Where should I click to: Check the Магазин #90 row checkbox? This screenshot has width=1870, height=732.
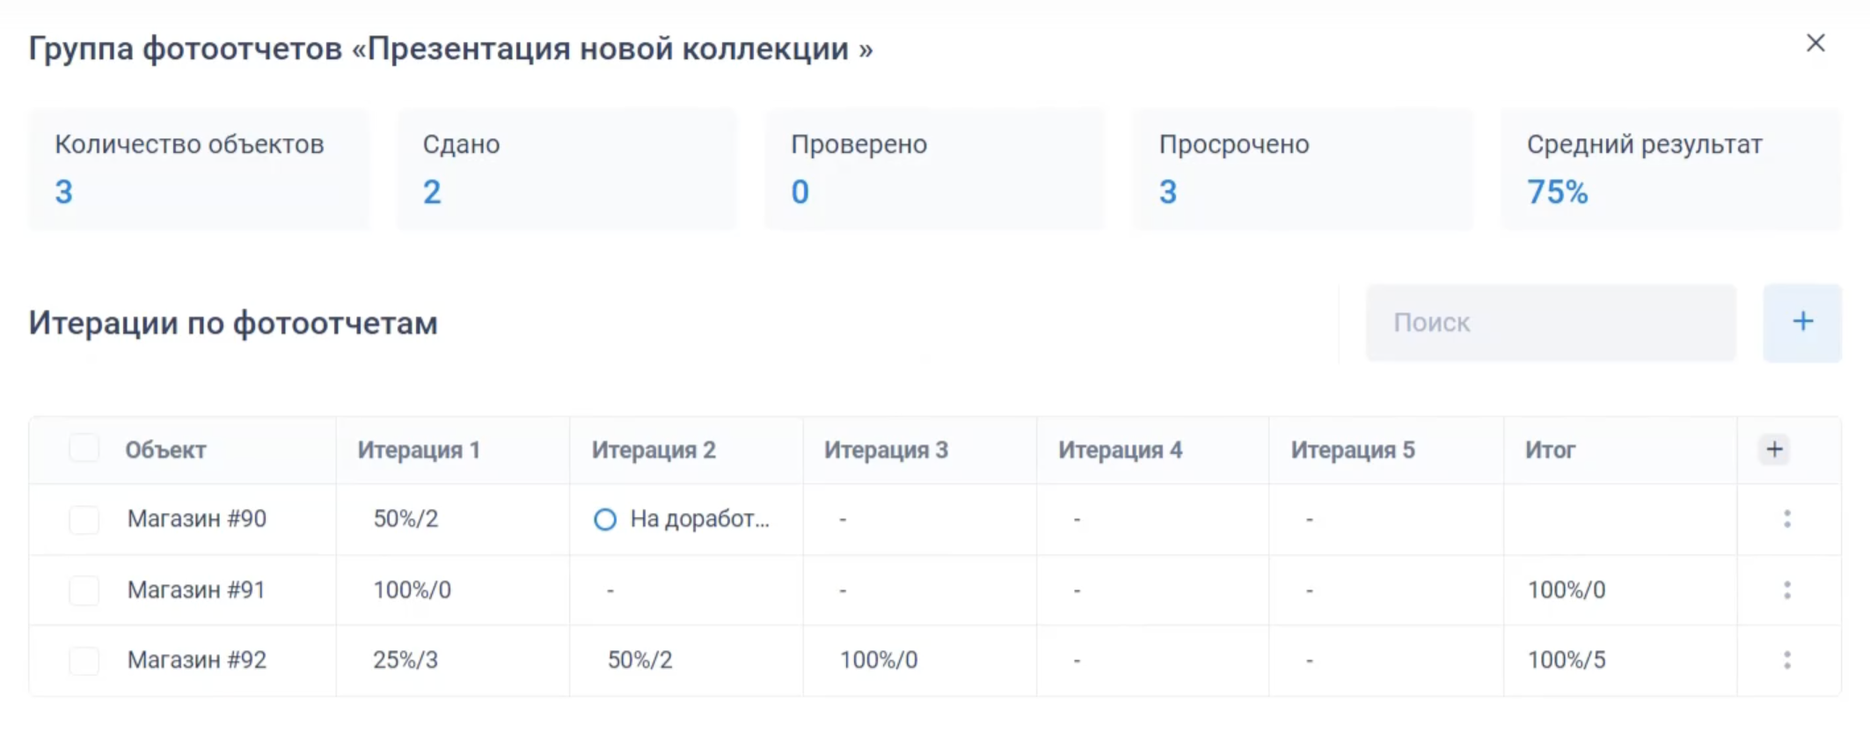84,519
